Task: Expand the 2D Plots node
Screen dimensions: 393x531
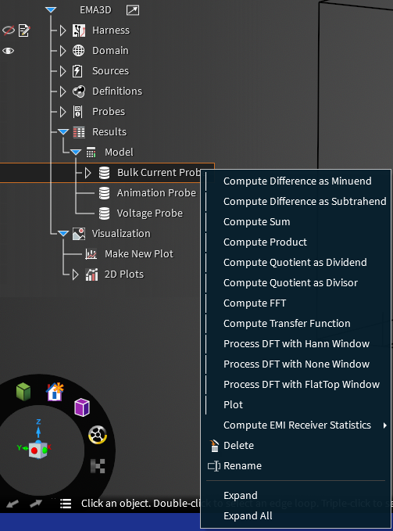Action: [76, 274]
